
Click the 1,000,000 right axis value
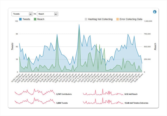tap(148, 21)
